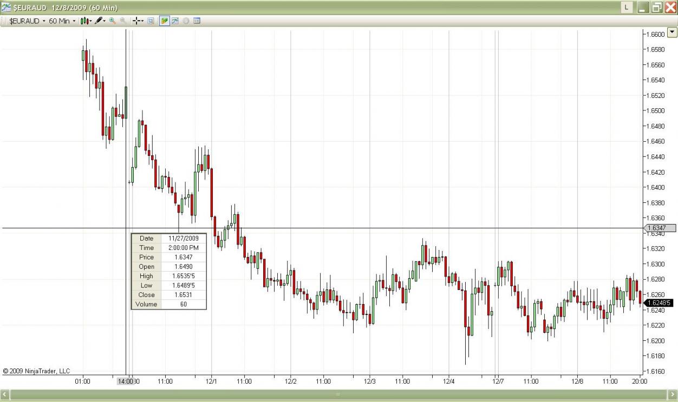Click the 1.6500 price axis label

[656, 111]
